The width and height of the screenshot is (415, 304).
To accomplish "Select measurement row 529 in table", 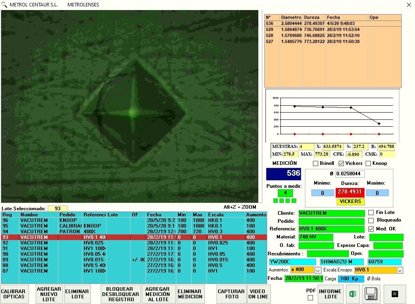I will pyautogui.click(x=333, y=29).
